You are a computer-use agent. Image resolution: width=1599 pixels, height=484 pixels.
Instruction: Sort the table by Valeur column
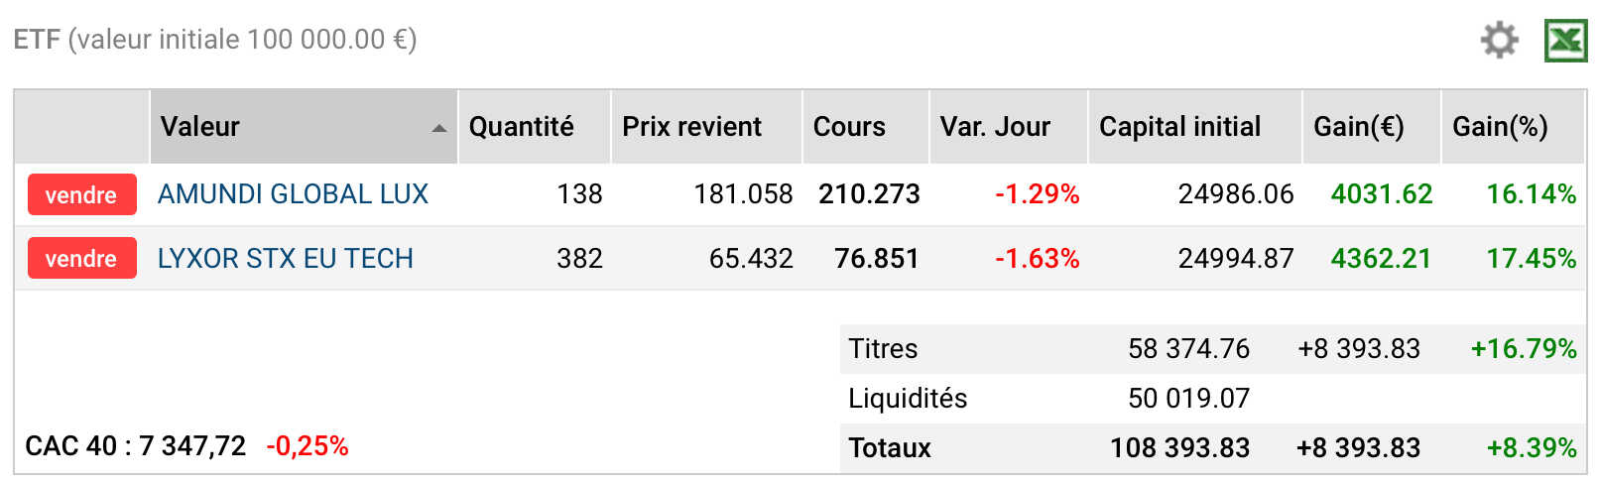point(304,127)
